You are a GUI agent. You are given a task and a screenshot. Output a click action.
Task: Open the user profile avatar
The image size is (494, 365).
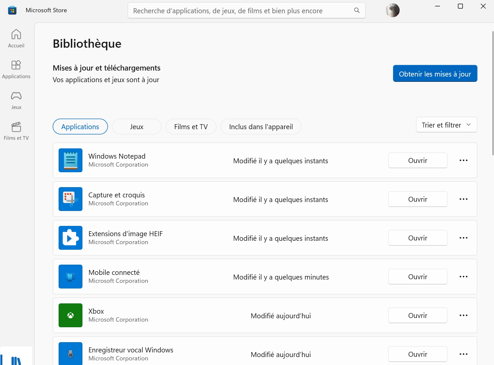[x=392, y=10]
